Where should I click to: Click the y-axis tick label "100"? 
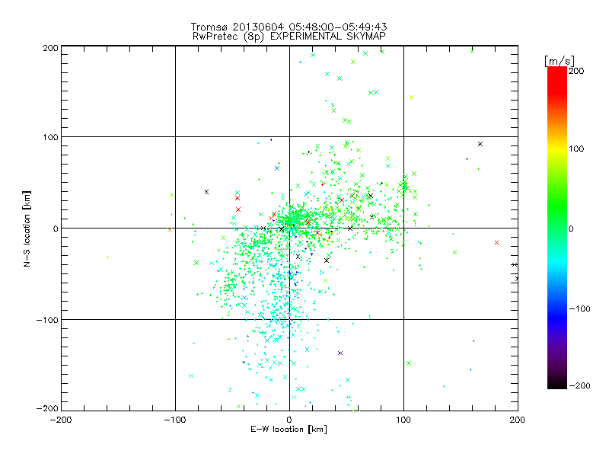(x=50, y=137)
